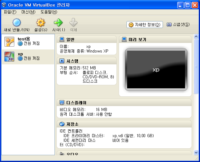The height and width of the screenshot is (162, 200).
Task: Click the 512 MB base memory value
Action: (x=89, y=68)
